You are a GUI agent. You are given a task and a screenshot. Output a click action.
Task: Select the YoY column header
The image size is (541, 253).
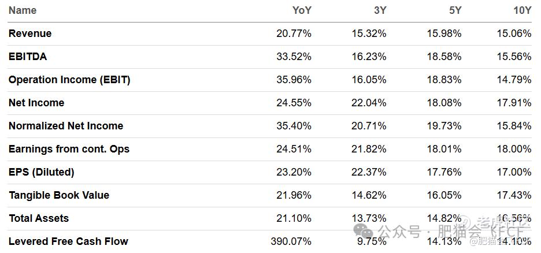point(302,10)
